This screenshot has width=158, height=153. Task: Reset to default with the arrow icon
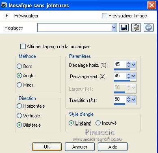tap(149, 28)
